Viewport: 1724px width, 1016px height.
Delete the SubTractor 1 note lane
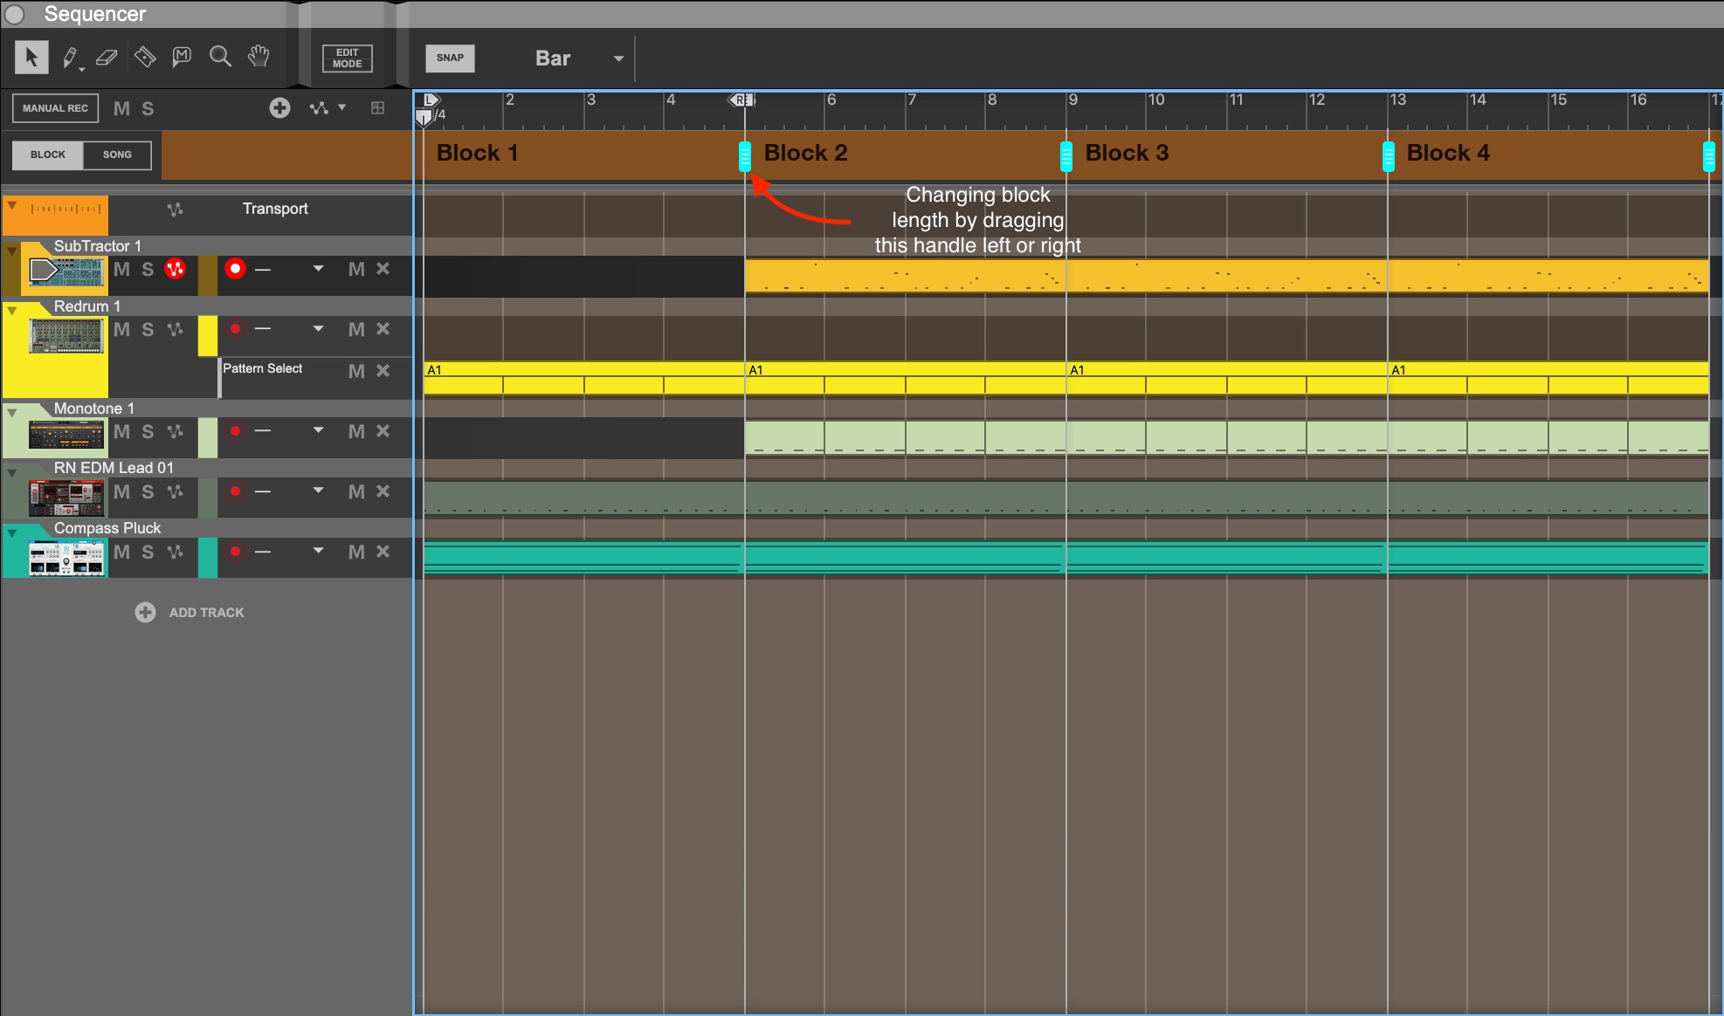[x=383, y=269]
